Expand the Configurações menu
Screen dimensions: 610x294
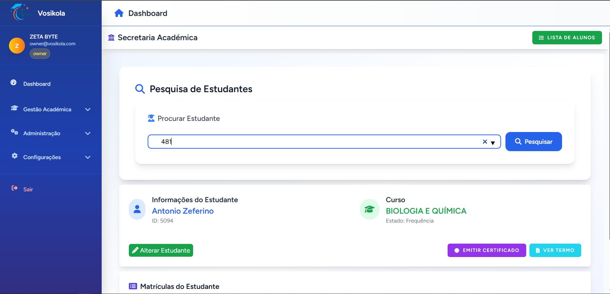88,157
